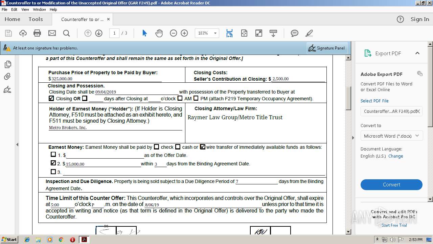This screenshot has width=433, height=244.
Task: Activate the Hand pan tool
Action: pos(159,33)
